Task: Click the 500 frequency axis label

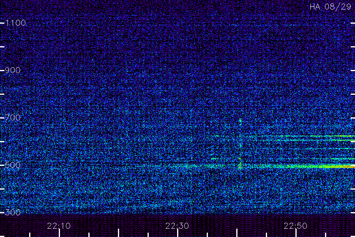Action: 13,165
